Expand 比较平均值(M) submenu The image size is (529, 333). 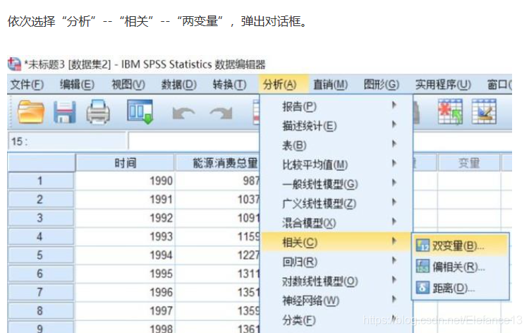click(x=336, y=164)
